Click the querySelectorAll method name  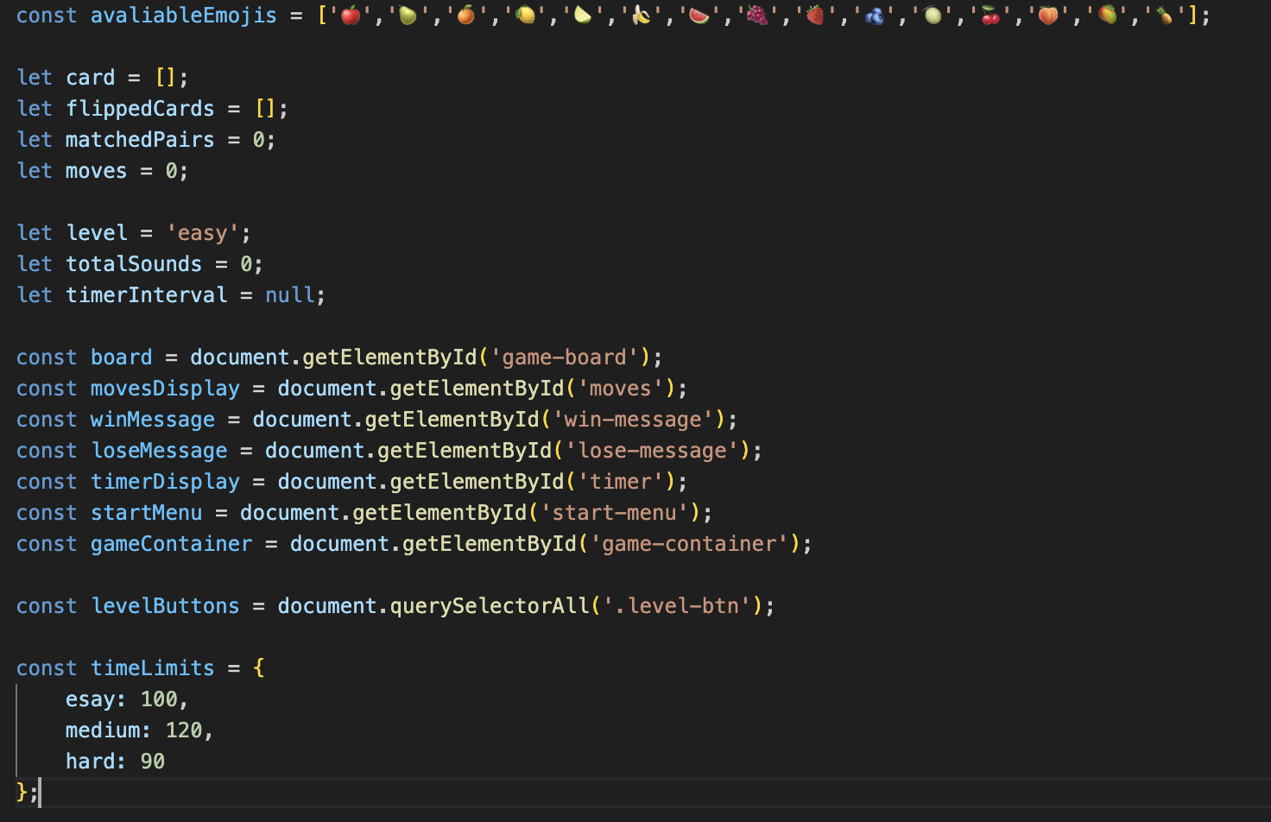click(490, 606)
